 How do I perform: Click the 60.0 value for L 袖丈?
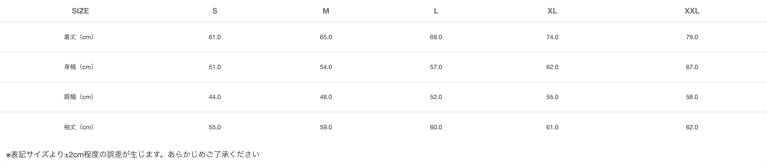(436, 127)
